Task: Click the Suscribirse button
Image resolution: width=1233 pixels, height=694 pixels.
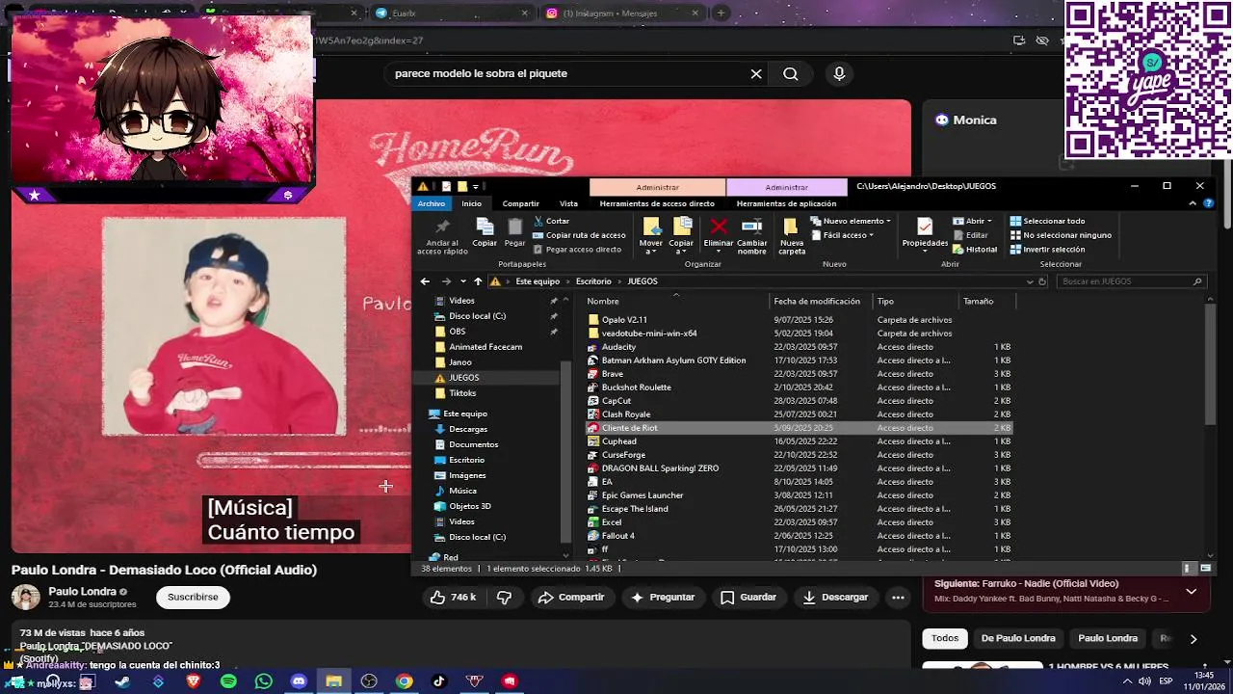Action: pyautogui.click(x=193, y=598)
